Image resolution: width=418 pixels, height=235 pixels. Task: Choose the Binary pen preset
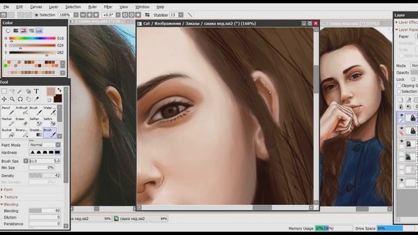[22, 133]
